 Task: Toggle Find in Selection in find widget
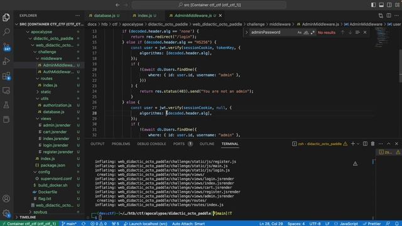[357, 33]
